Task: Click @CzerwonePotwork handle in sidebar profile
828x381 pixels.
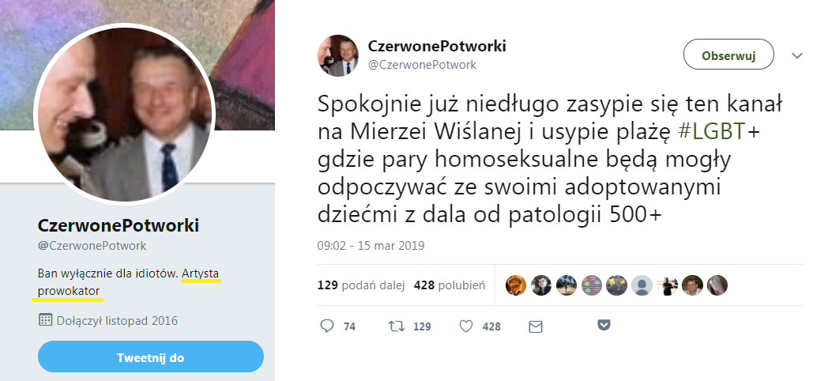Action: (x=92, y=246)
